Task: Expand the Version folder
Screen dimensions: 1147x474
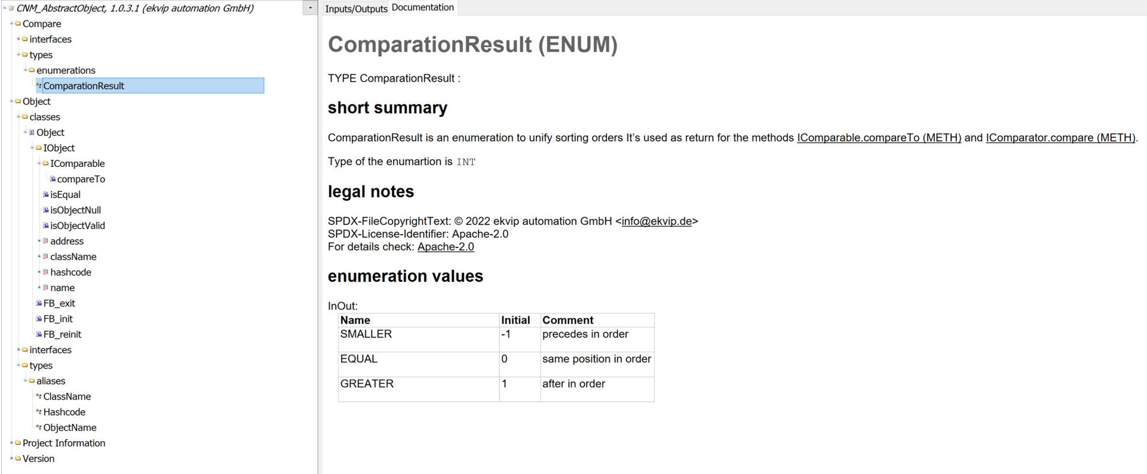Action: point(11,458)
